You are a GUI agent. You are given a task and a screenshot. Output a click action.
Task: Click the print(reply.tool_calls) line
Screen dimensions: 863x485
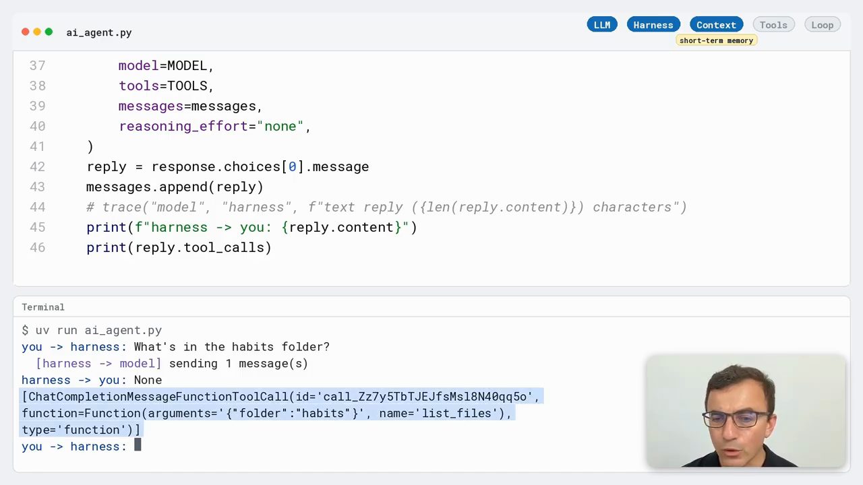179,247
